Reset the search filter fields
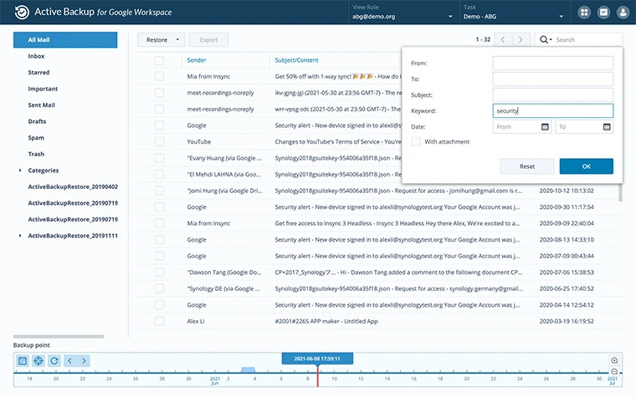Screen dimensions: 636x397 point(526,166)
